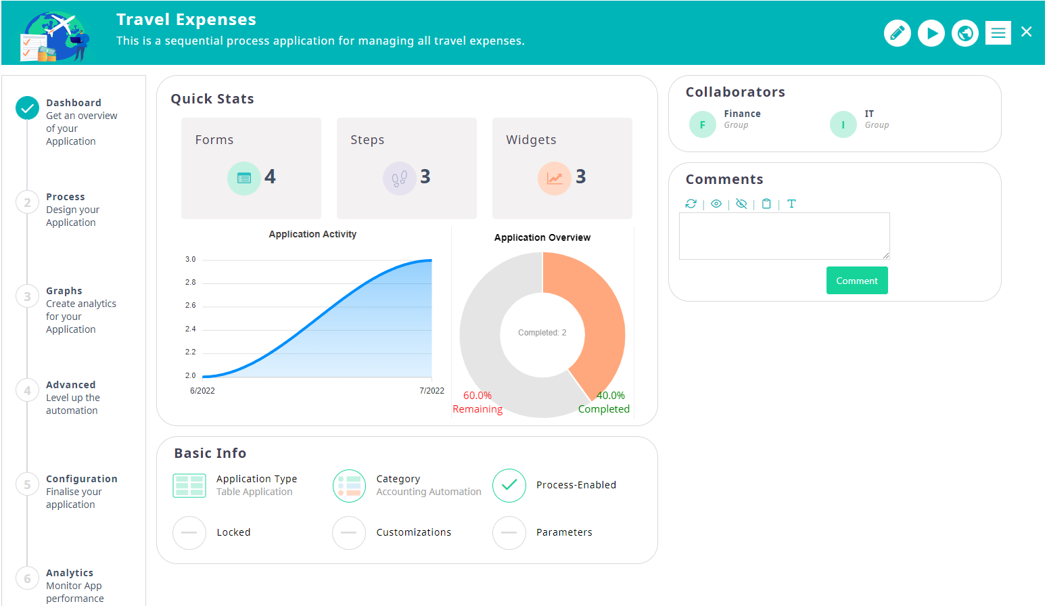Click the Application Type table icon
Screen dimensions: 1047x606
(189, 485)
